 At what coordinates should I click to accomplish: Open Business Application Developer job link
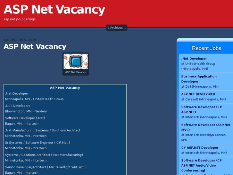point(199,79)
